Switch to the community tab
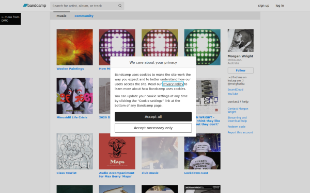 click(84, 16)
